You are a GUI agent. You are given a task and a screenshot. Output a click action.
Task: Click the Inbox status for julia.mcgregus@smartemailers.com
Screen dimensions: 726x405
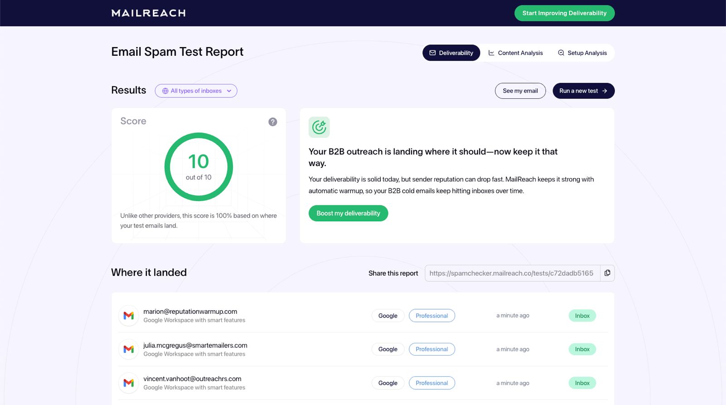click(582, 349)
